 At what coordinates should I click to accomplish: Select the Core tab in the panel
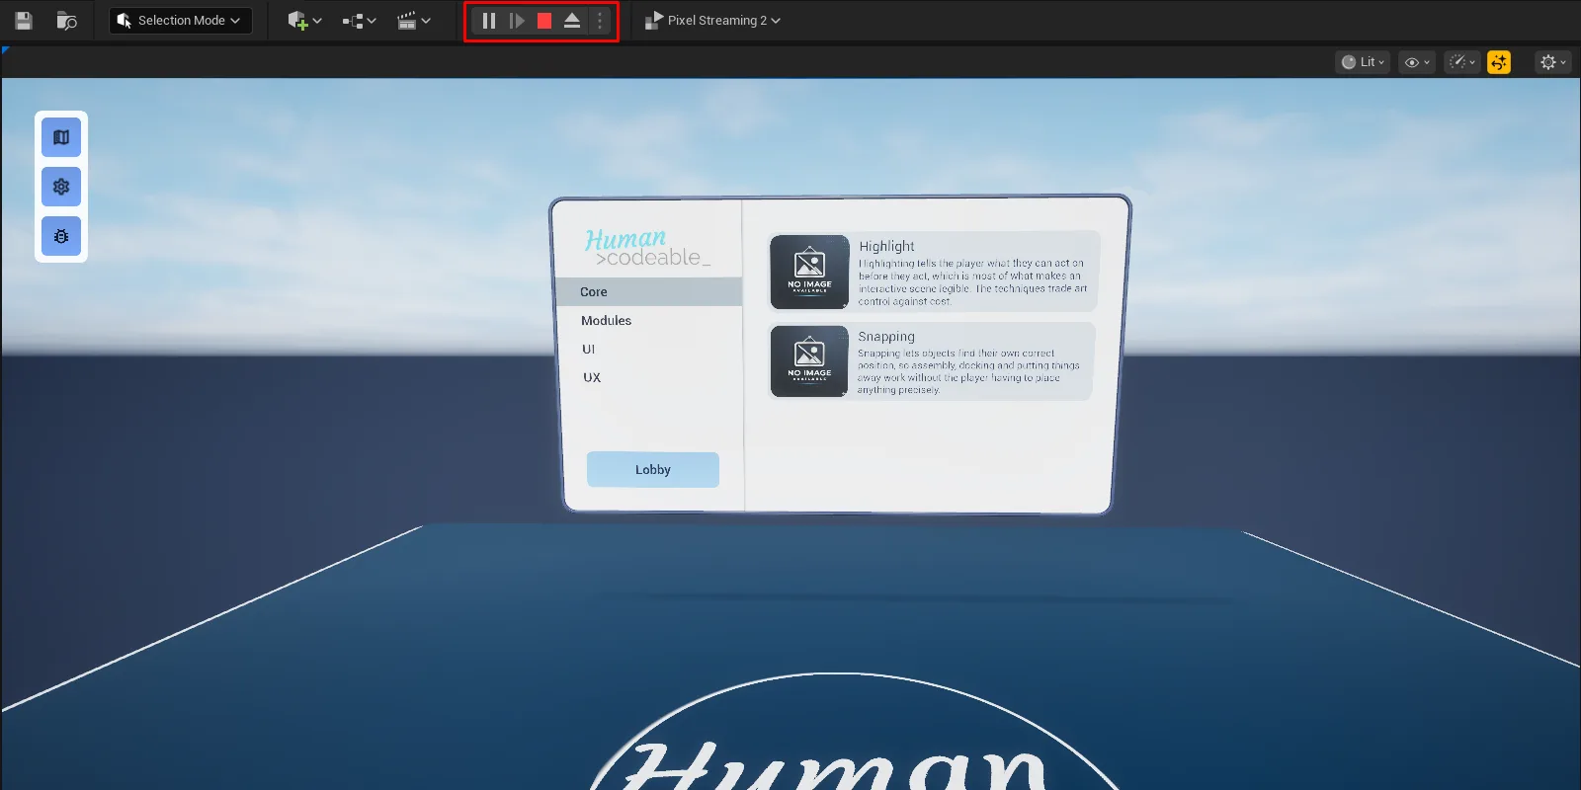[649, 291]
